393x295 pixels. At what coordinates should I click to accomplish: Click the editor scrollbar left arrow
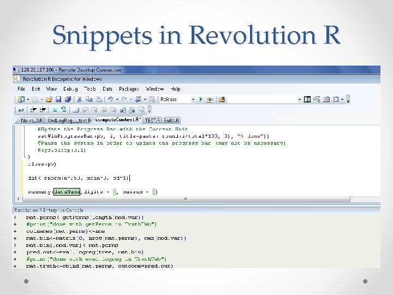(18, 199)
